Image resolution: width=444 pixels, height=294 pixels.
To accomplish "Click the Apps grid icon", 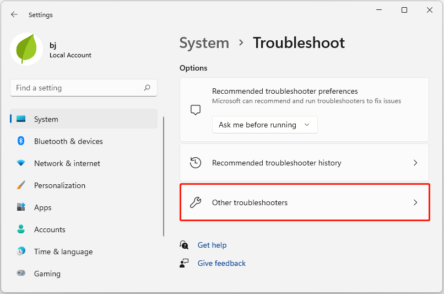I will pyautogui.click(x=21, y=207).
